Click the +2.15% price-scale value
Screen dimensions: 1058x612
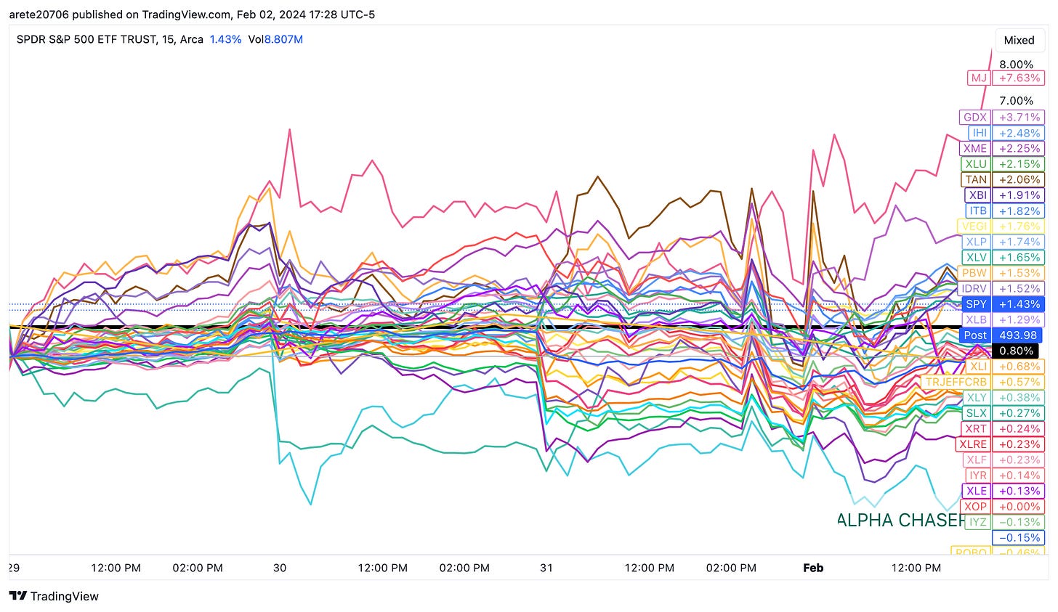[1019, 164]
